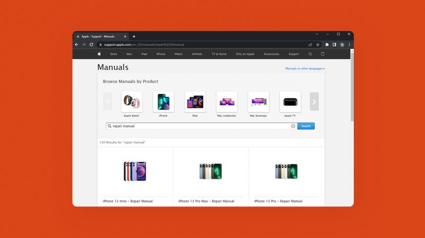Click the Manuals page heading
425x238 pixels.
tap(113, 67)
